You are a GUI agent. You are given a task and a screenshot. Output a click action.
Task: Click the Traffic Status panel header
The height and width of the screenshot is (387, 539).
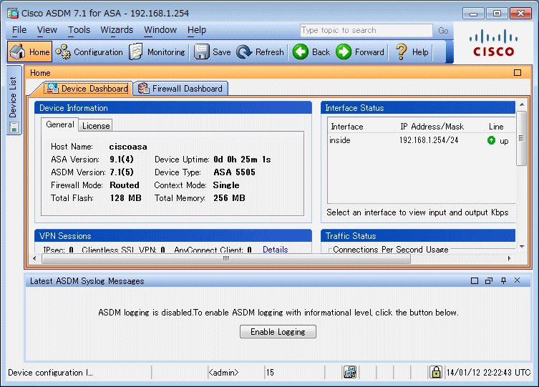418,236
